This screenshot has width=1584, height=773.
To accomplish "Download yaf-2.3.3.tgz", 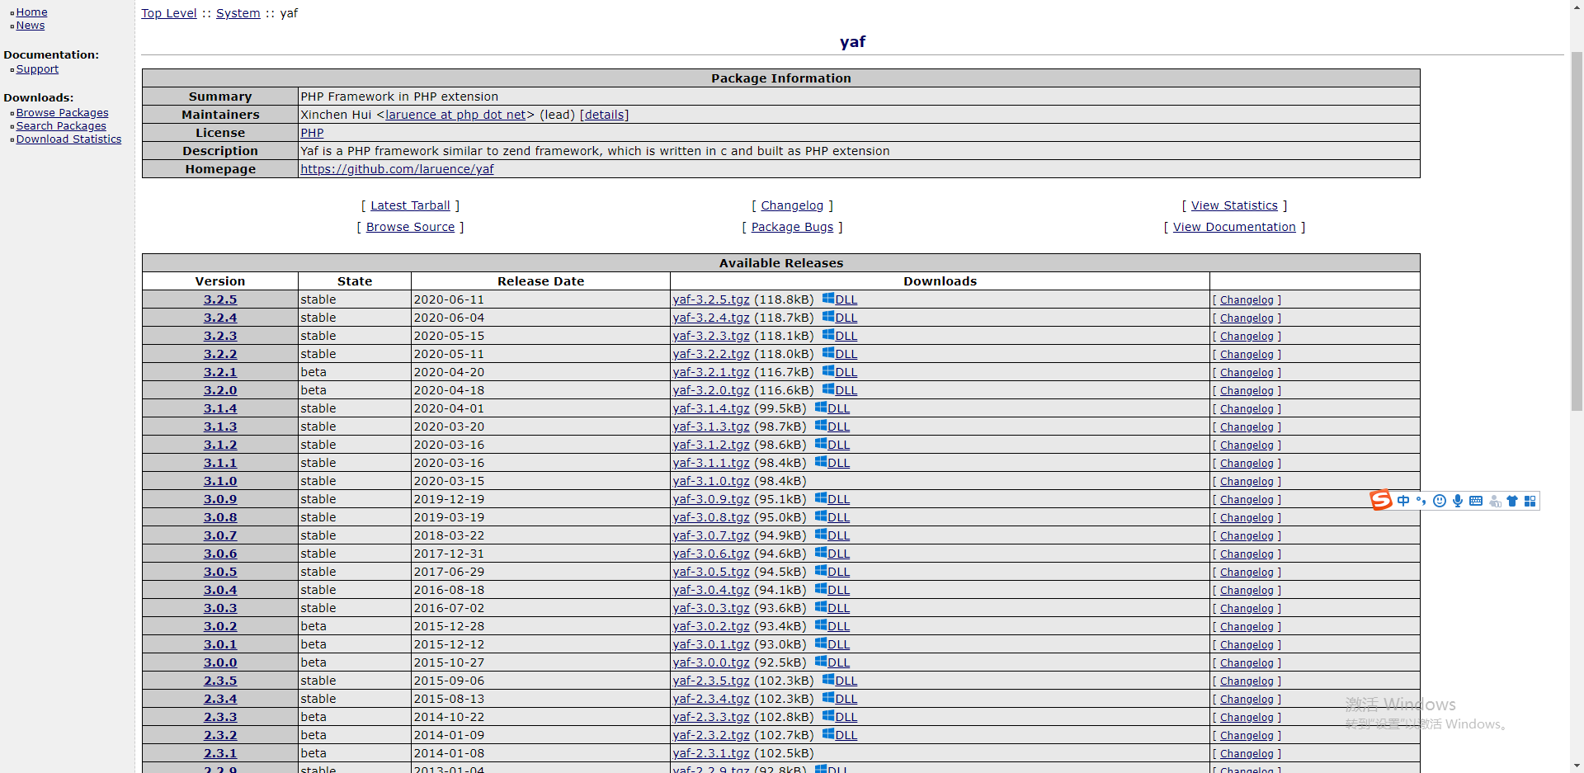I will (711, 717).
